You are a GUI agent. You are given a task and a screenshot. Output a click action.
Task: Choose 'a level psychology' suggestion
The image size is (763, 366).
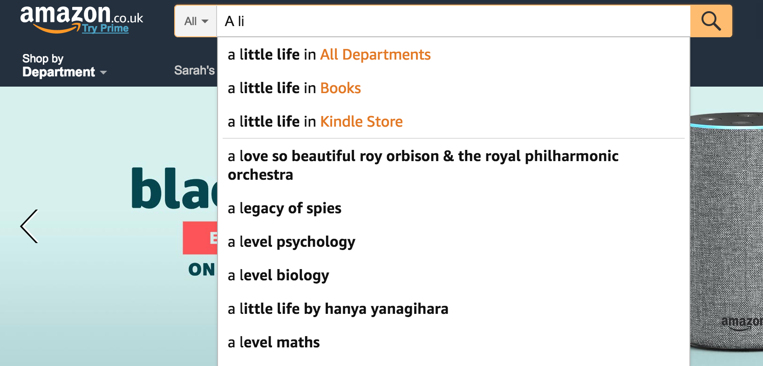click(453, 242)
